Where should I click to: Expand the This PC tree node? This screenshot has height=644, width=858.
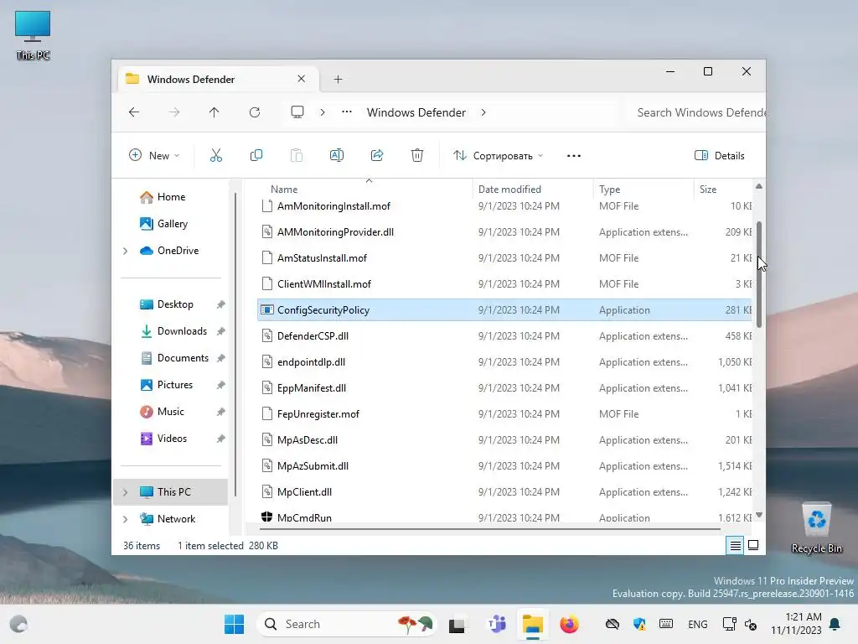coord(126,492)
